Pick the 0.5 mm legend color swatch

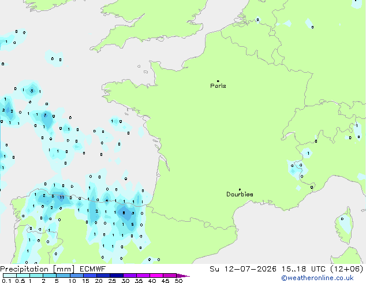click(x=23, y=275)
